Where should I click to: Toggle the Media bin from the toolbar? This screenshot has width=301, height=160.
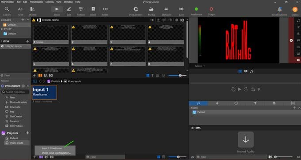(x=151, y=11)
